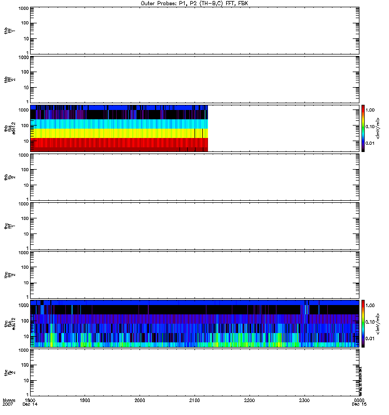Select the color bar beside the thc fbk panel

point(363,324)
